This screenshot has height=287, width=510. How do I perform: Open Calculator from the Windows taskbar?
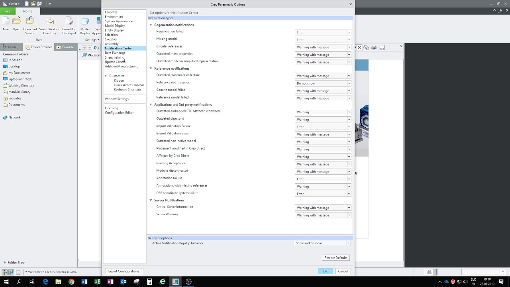(149, 282)
